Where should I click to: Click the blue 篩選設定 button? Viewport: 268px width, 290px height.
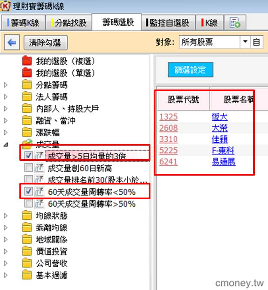click(190, 70)
